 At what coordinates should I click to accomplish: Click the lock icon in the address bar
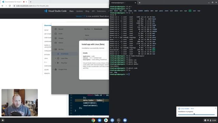14,6
